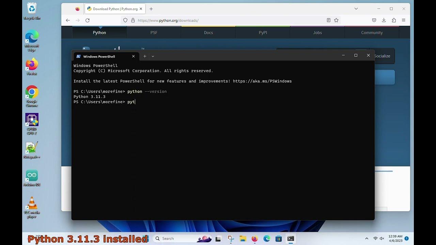The image size is (436, 245).
Task: Select the Jobs navigation tab
Action: point(317,33)
